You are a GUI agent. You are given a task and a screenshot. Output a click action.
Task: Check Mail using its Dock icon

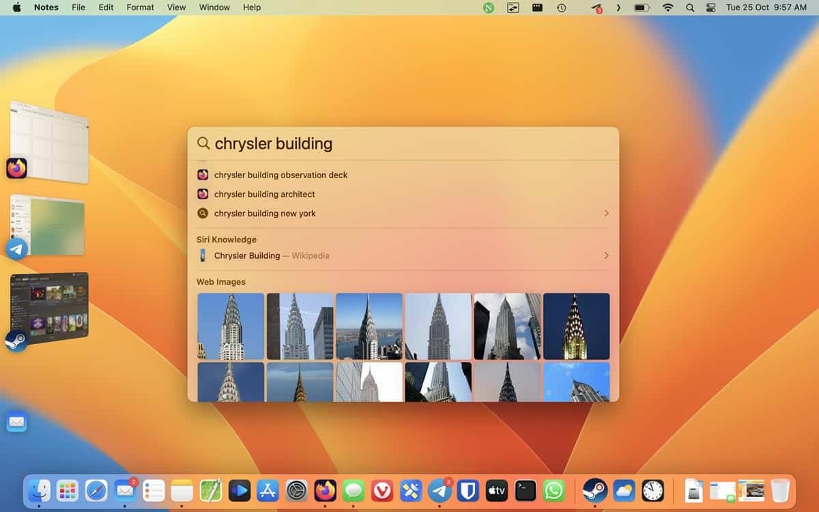(125, 490)
